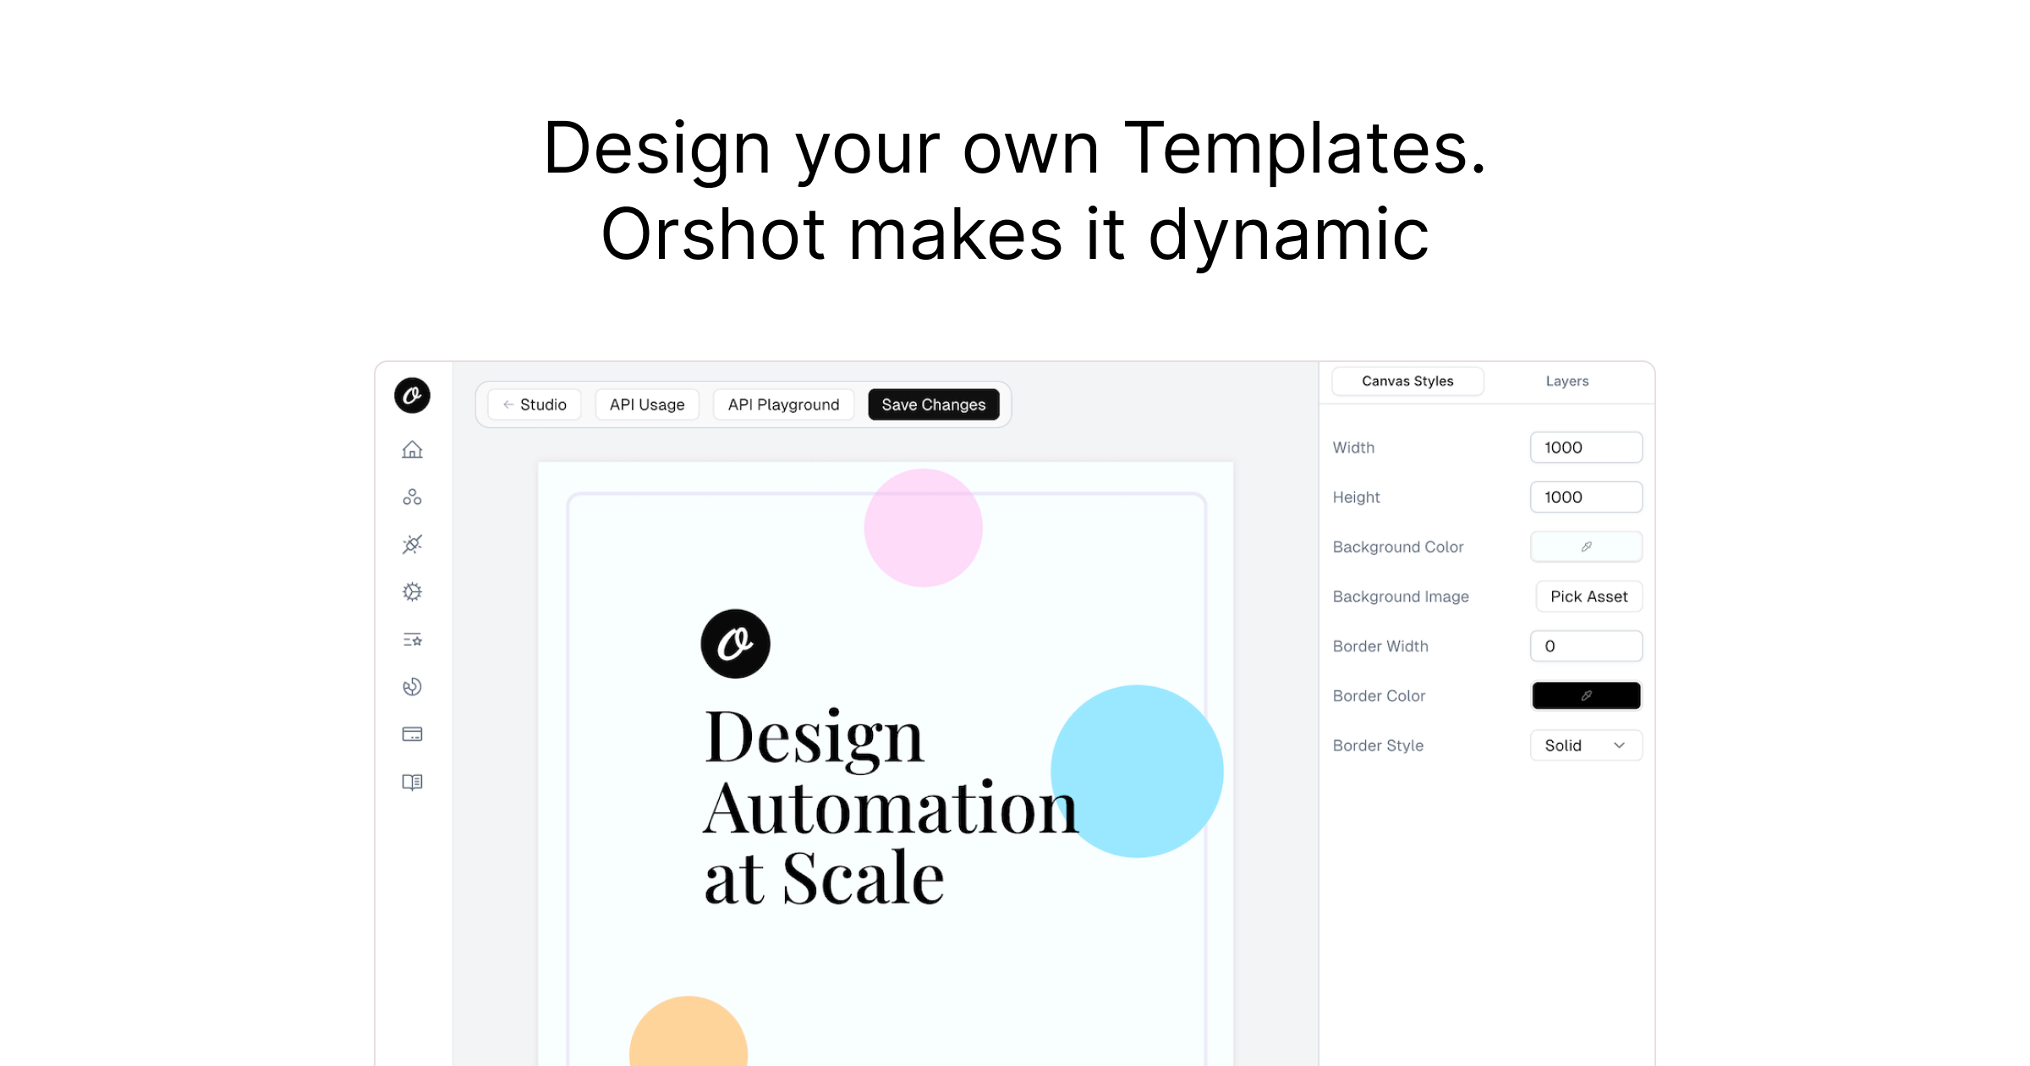2030x1066 pixels.
Task: Click Pick Asset for Background Image
Action: point(1588,596)
